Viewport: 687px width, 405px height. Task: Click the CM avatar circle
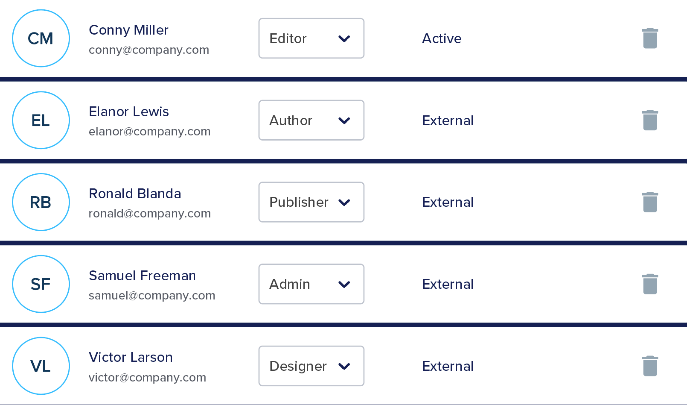click(41, 38)
